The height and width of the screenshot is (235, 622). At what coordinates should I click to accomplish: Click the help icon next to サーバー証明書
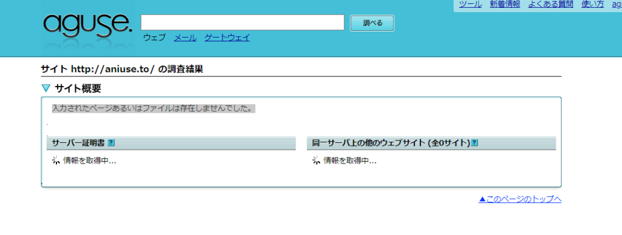click(111, 142)
